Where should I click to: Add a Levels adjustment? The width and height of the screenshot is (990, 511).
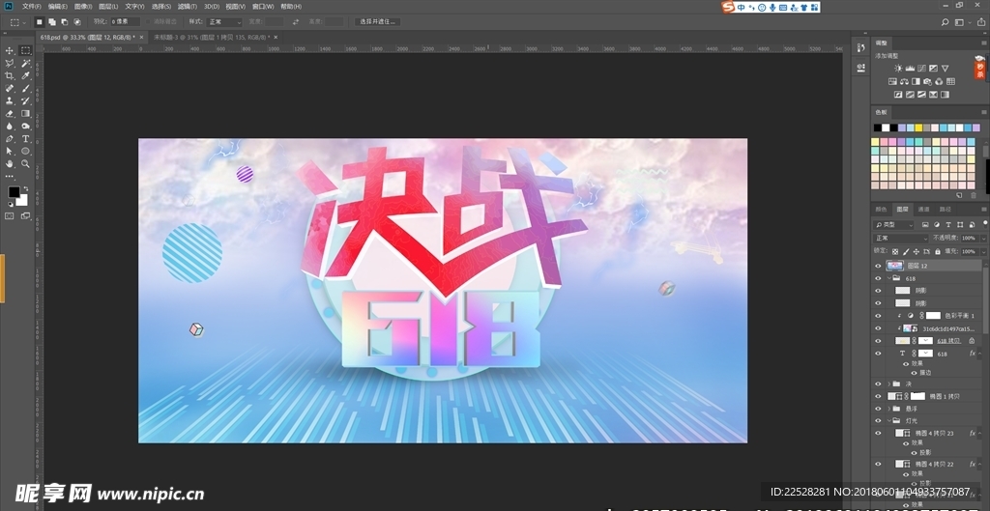[910, 69]
